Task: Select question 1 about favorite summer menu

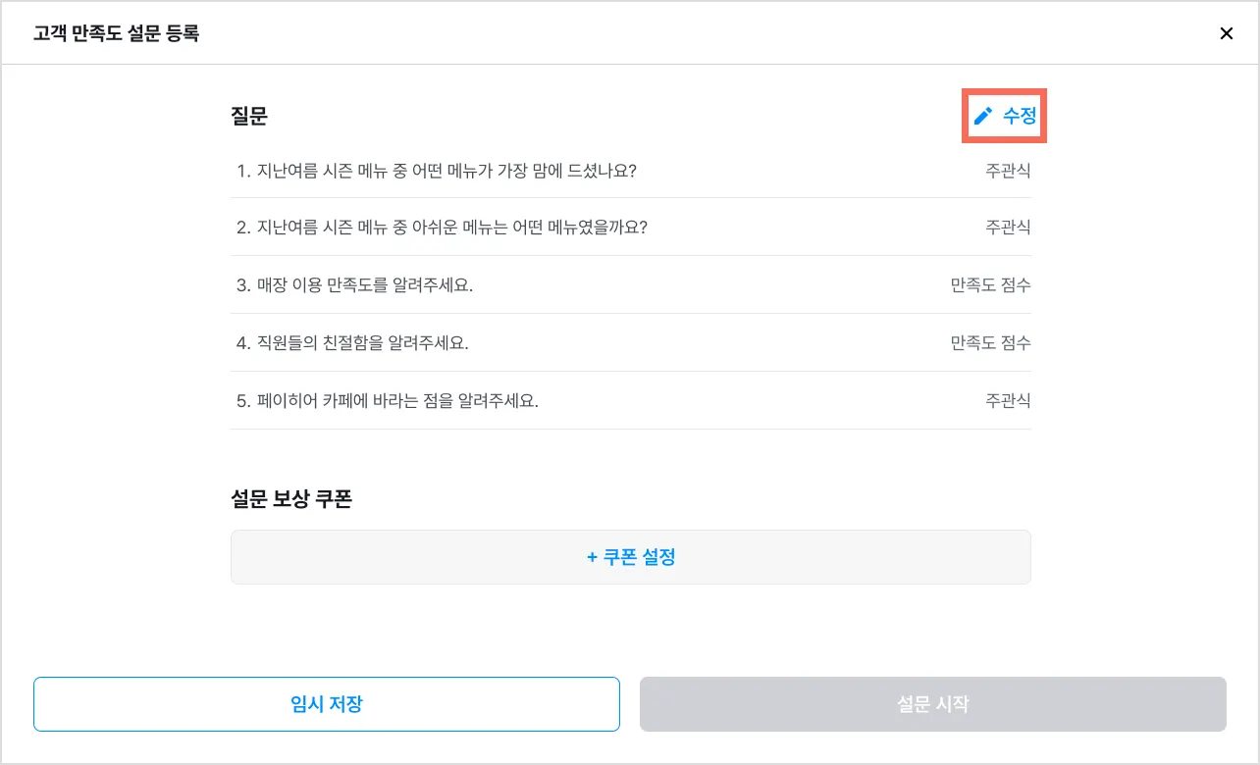Action: point(437,171)
